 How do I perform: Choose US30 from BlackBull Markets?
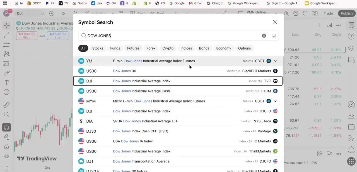178,71
